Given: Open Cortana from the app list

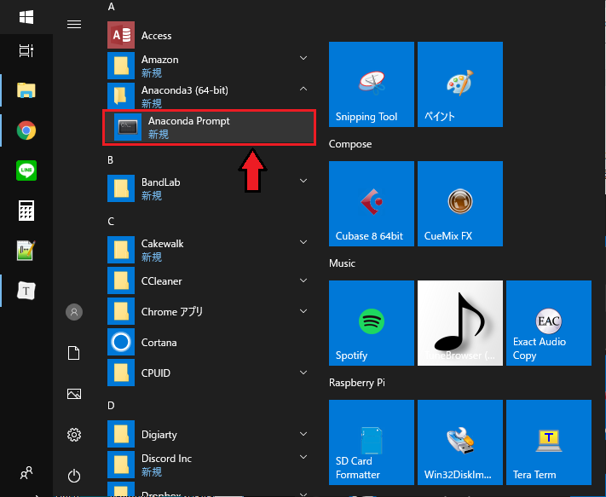Looking at the screenshot, I should click(209, 342).
